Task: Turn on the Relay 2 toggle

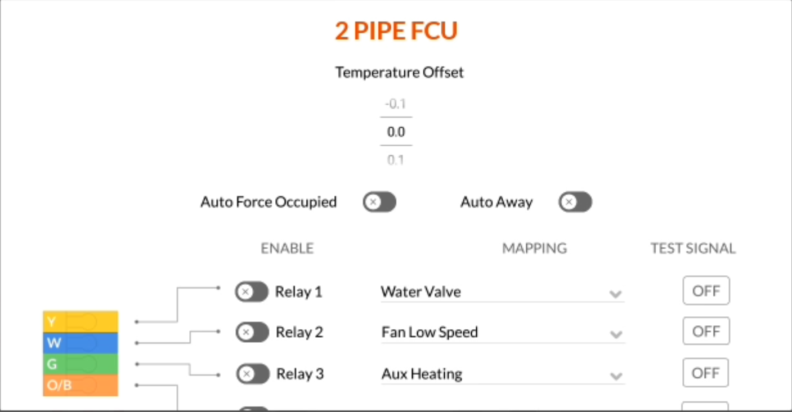Action: tap(252, 332)
